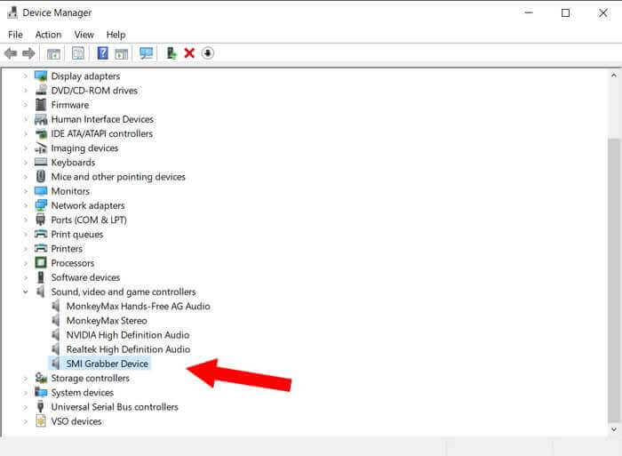Click the Firmware chip icon
This screenshot has height=456, width=622.
(x=41, y=104)
